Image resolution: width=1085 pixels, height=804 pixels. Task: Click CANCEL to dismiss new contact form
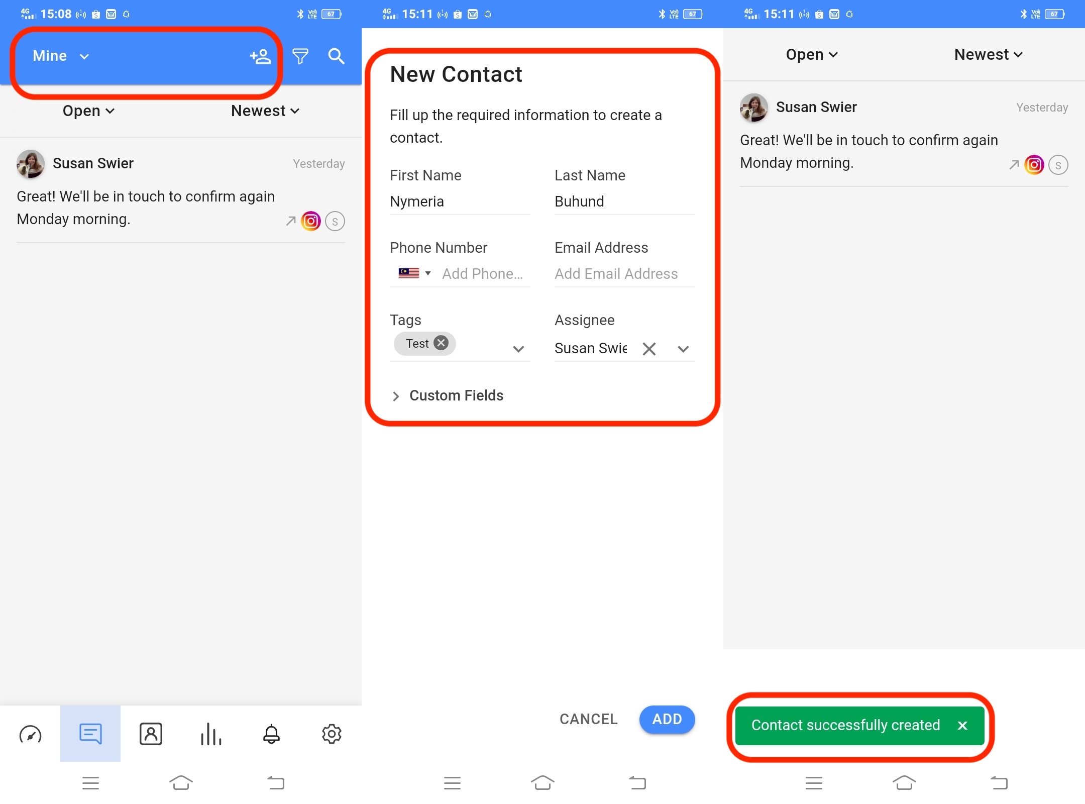(x=589, y=720)
